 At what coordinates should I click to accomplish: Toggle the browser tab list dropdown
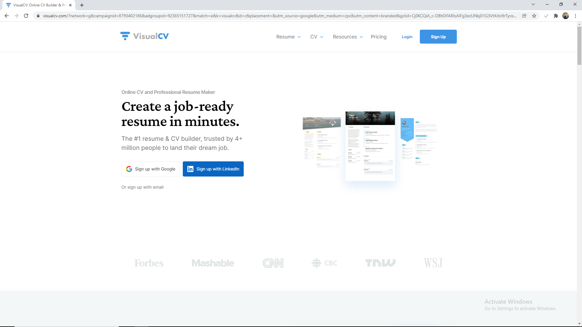(x=533, y=5)
